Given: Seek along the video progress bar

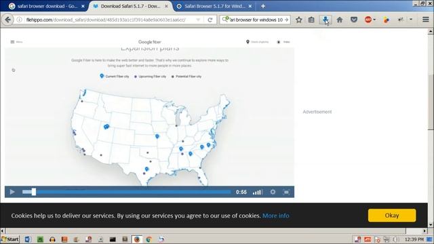Looking at the screenshot, I should point(127,192).
